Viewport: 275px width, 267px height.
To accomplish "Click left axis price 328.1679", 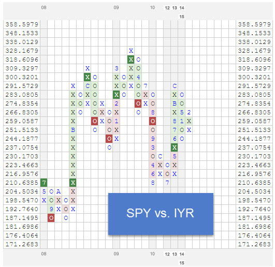I will tap(22, 51).
